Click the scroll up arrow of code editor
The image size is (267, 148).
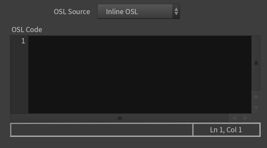click(x=256, y=96)
